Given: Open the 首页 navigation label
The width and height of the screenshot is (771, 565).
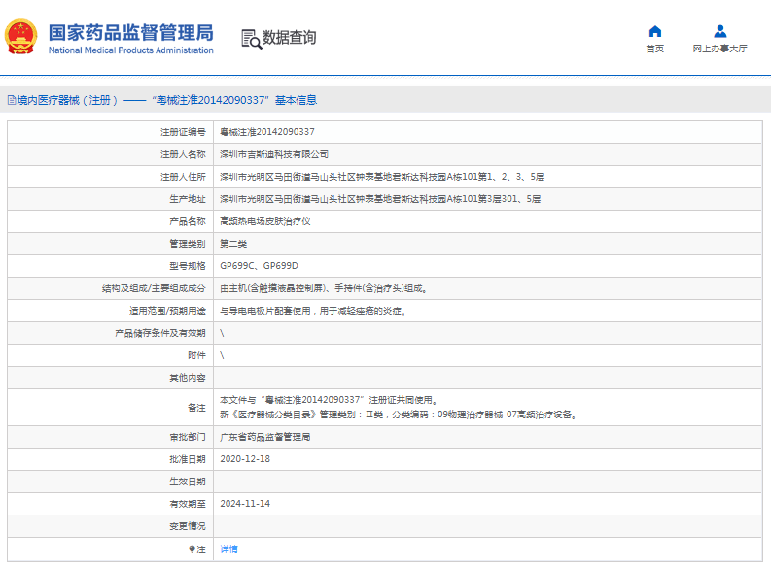Looking at the screenshot, I should point(654,49).
